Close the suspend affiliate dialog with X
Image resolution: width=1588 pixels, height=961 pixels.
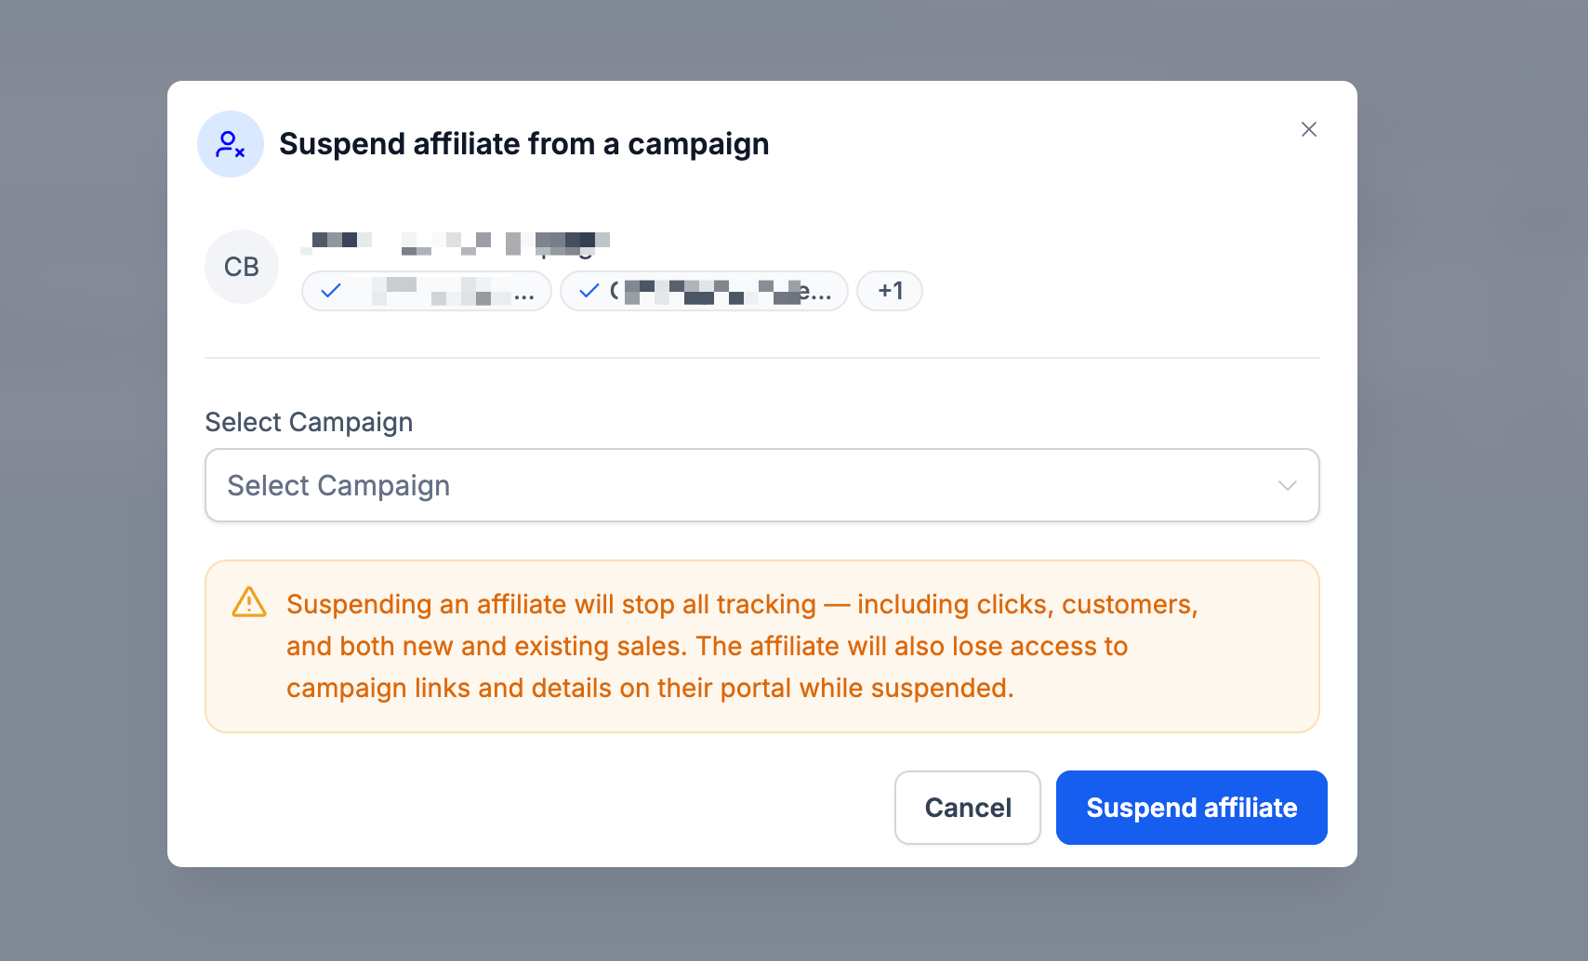click(x=1308, y=129)
